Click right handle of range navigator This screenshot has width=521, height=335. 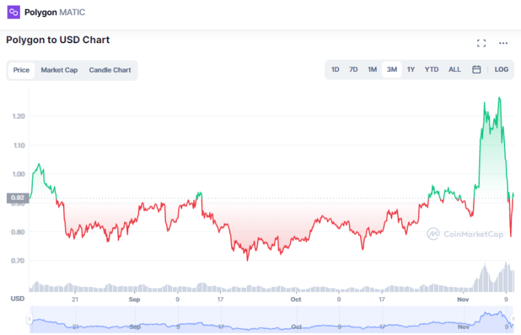coord(513,319)
